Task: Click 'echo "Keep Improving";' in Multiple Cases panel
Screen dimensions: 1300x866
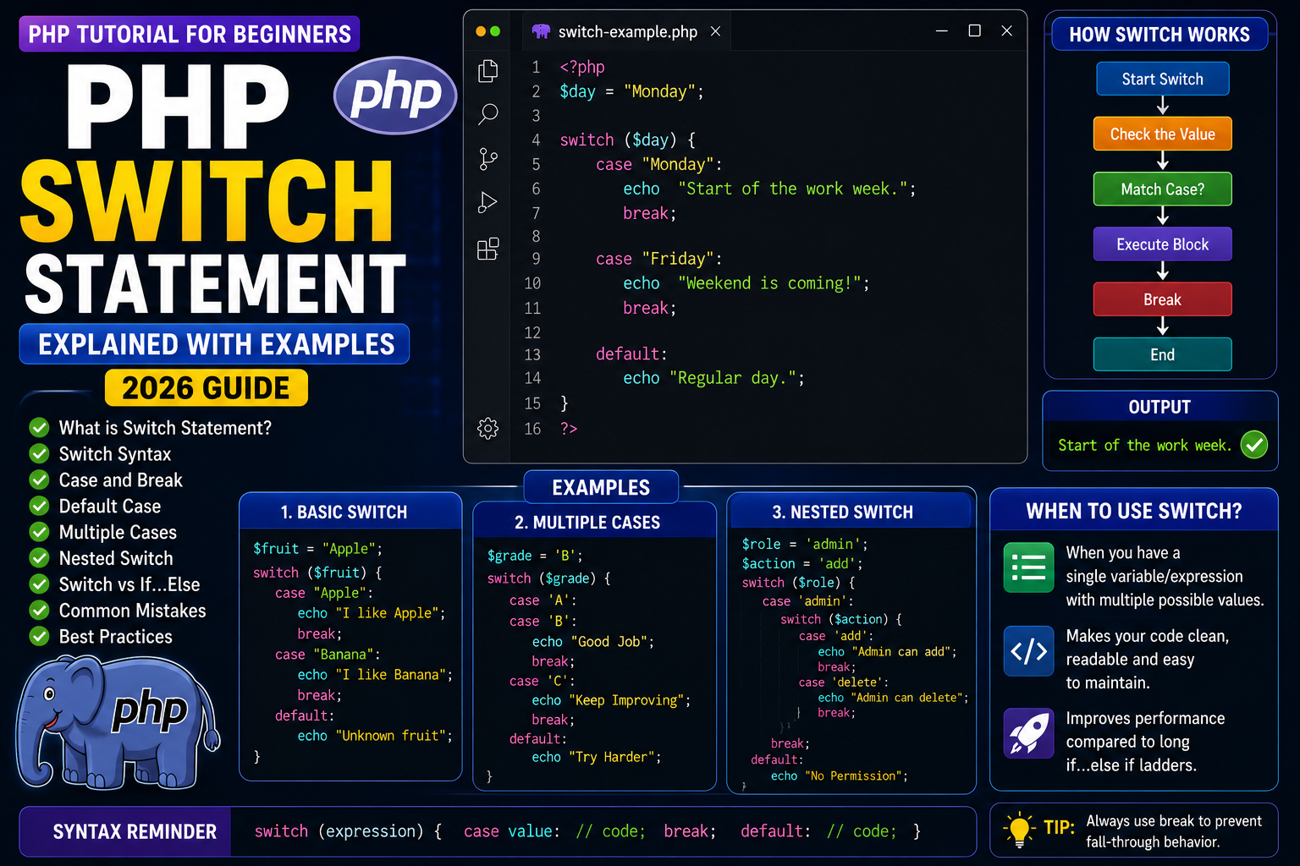Action: [611, 700]
